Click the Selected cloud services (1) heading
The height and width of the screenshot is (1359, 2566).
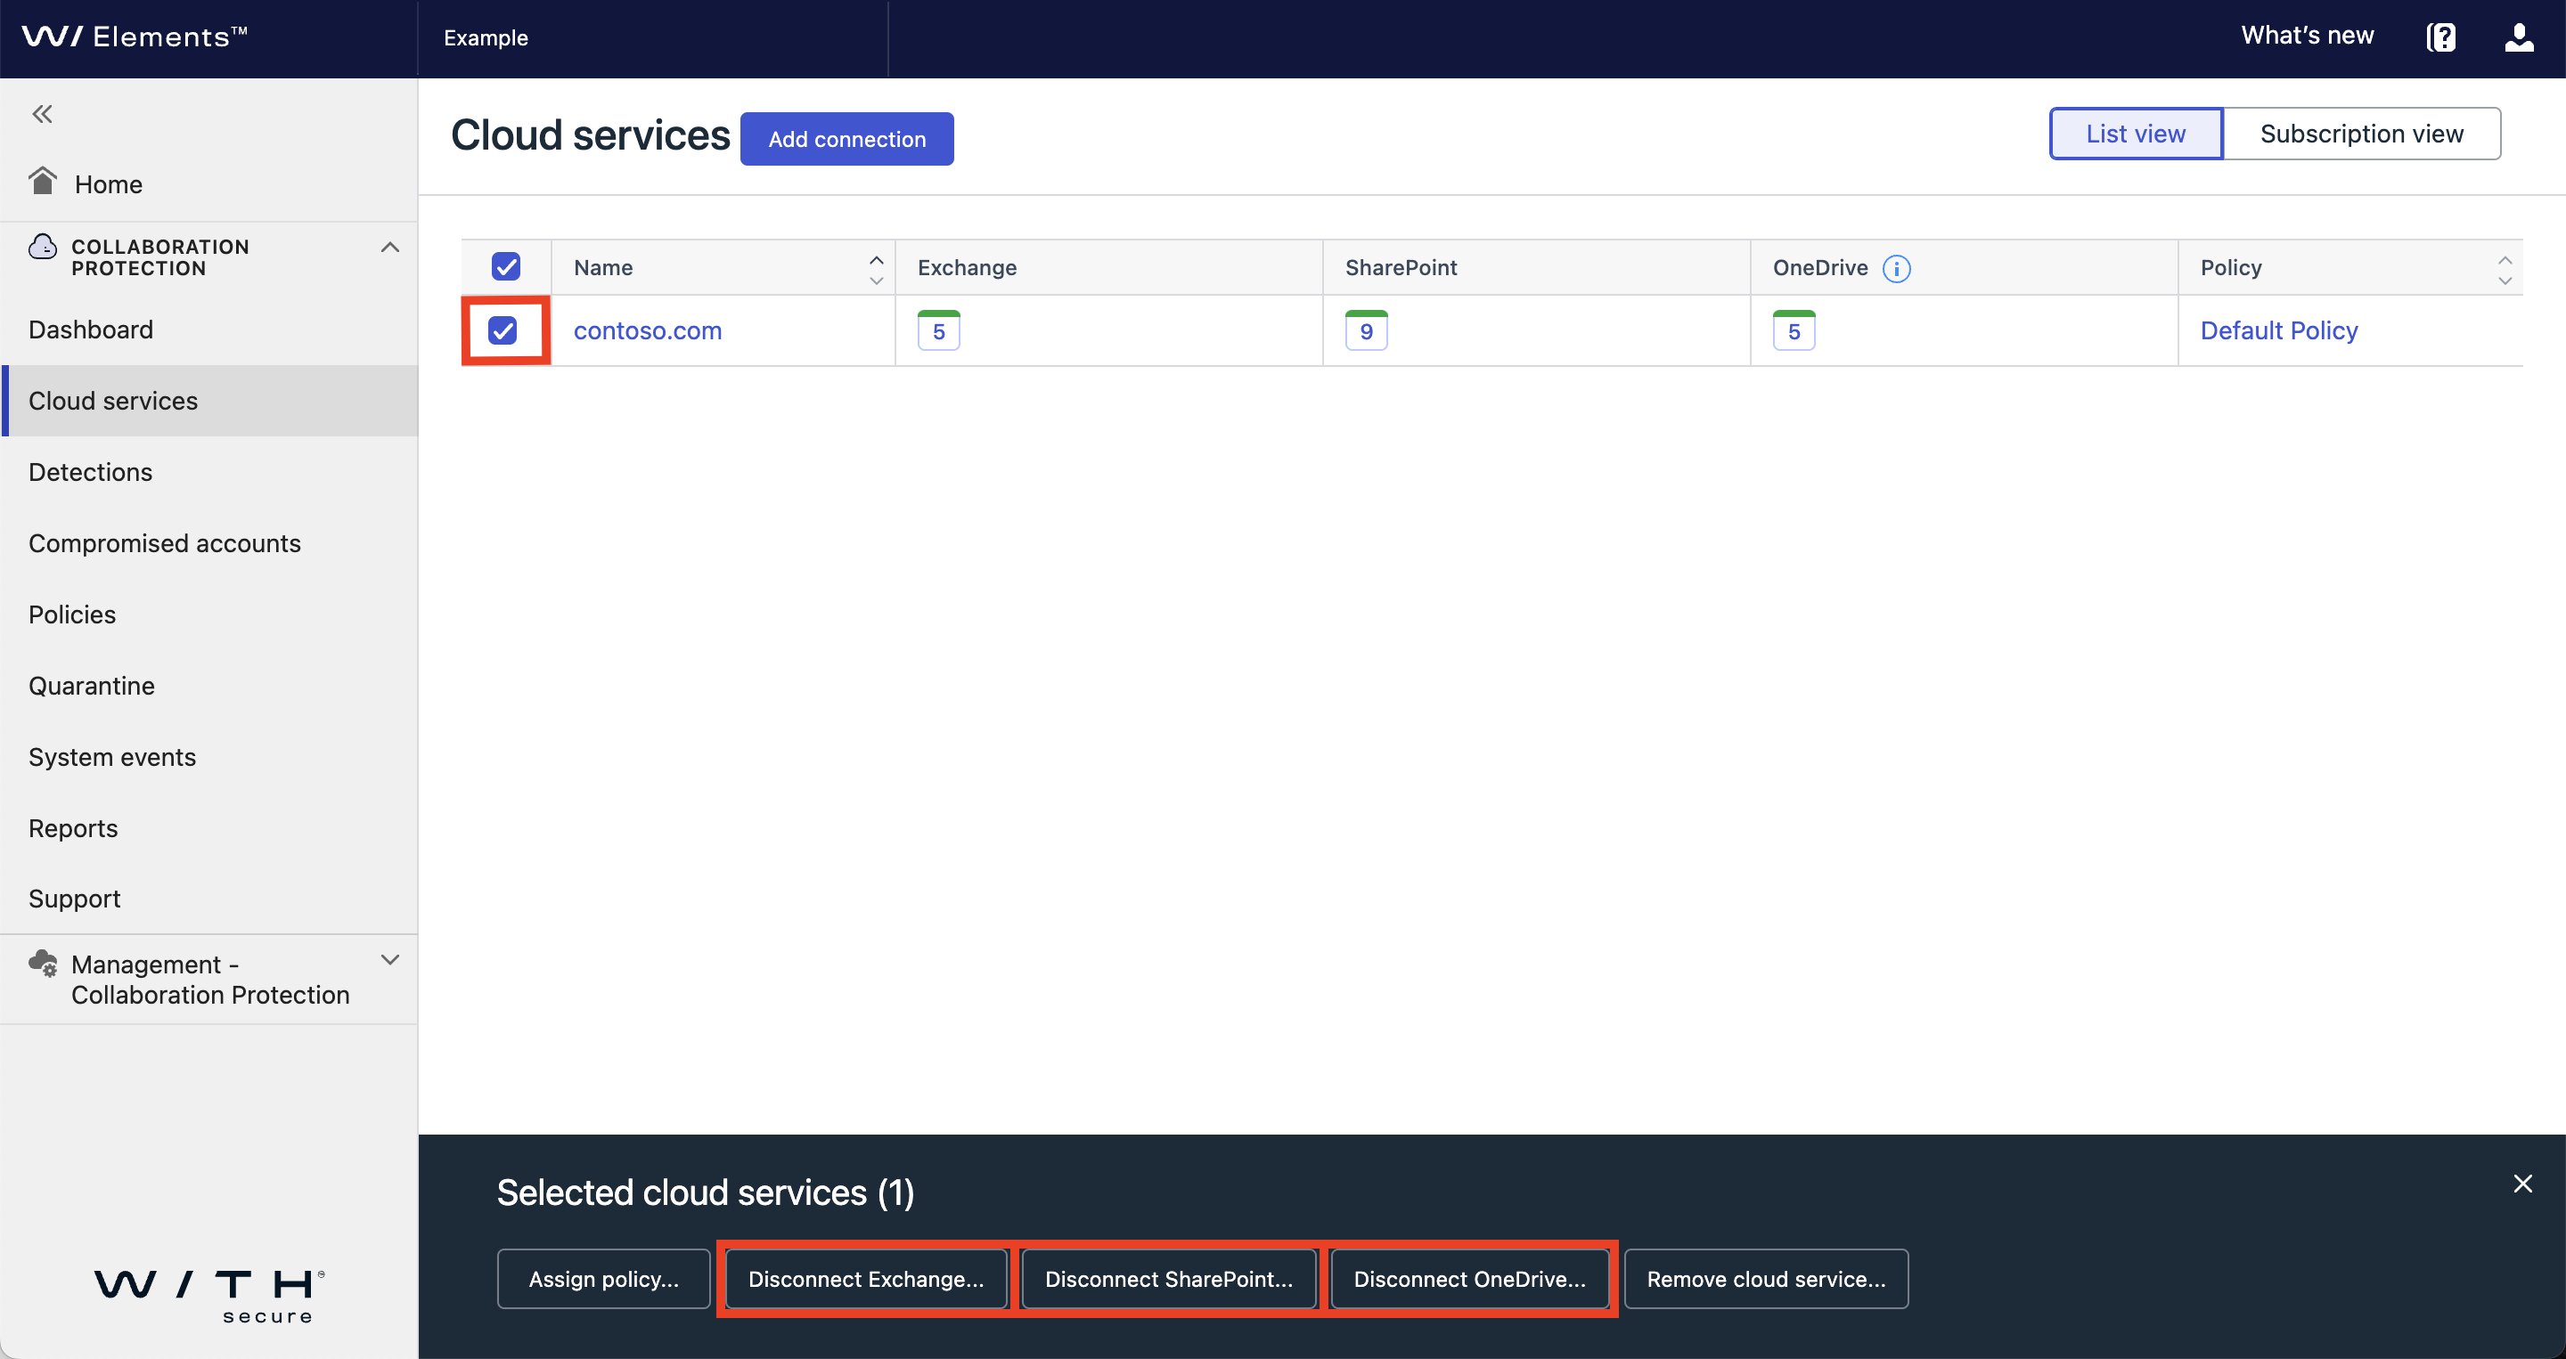pos(706,1192)
